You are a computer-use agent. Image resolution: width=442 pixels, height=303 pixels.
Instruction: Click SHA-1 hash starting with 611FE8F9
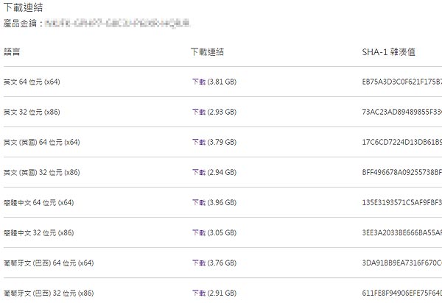401,293
